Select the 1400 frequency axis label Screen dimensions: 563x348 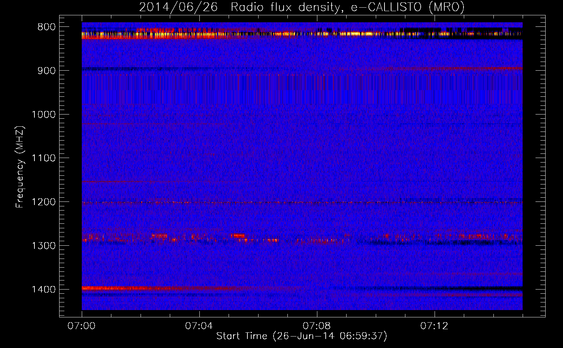[x=43, y=290]
